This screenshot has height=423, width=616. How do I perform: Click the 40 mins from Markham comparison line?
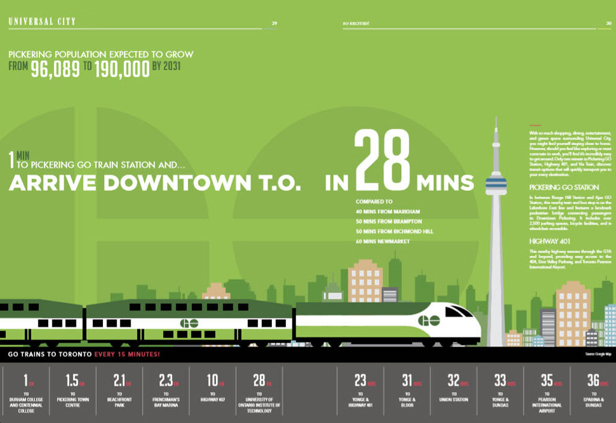[x=387, y=211]
